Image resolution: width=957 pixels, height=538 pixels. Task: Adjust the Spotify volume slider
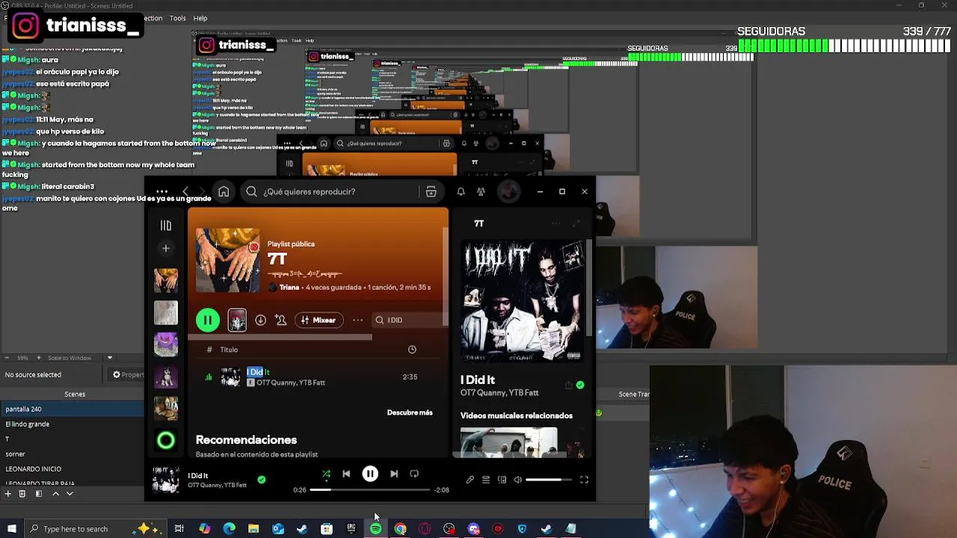click(x=549, y=480)
